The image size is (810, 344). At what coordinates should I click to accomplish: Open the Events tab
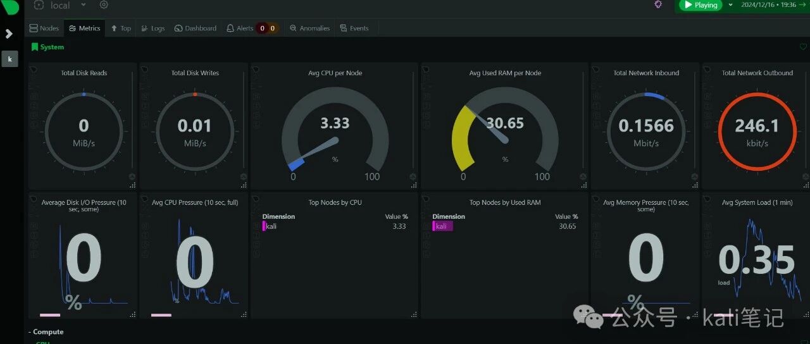(x=354, y=28)
